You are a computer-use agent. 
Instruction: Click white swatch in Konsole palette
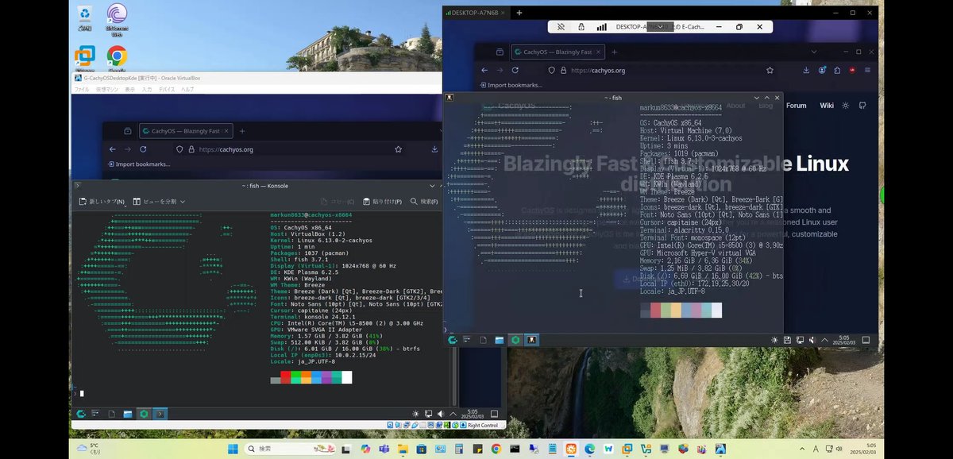tap(346, 377)
